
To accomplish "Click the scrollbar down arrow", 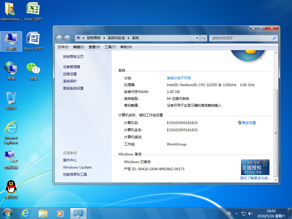I will pyautogui.click(x=276, y=180).
